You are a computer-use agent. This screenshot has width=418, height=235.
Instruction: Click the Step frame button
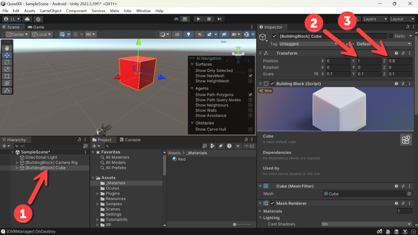(x=219, y=19)
